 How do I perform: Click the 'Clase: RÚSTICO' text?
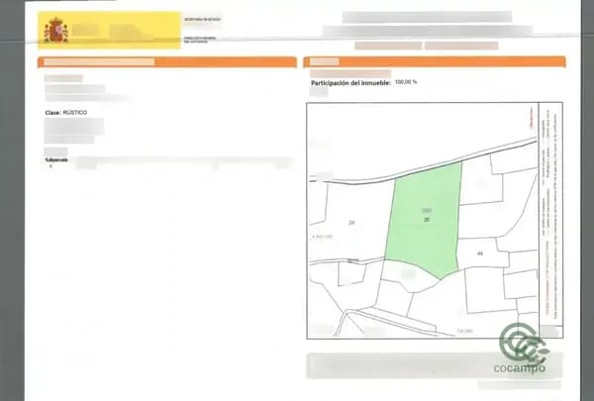pos(66,113)
